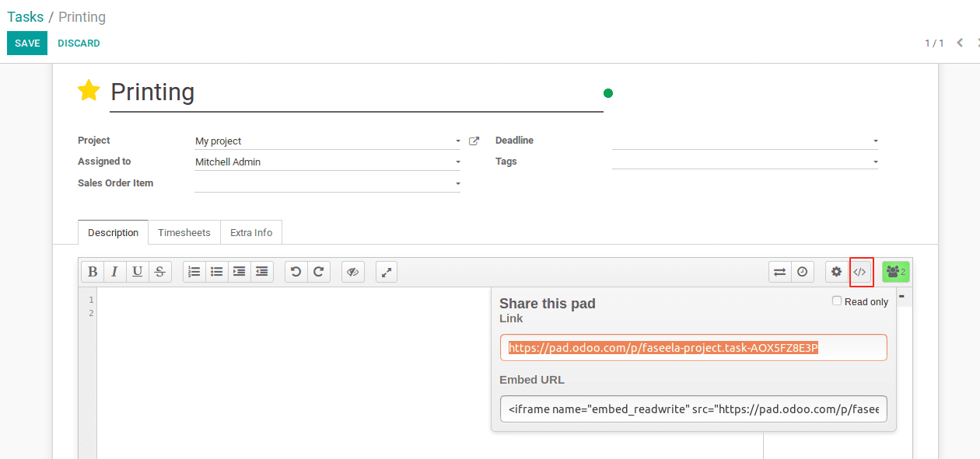980x459 pixels.
Task: Click the Indent icon in pad toolbar
Action: [240, 272]
